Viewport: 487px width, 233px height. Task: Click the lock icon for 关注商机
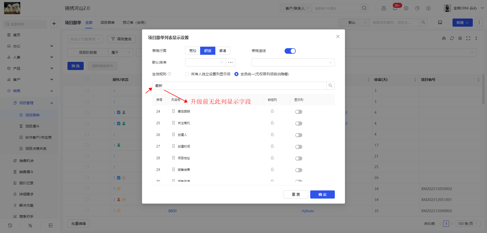272,123
